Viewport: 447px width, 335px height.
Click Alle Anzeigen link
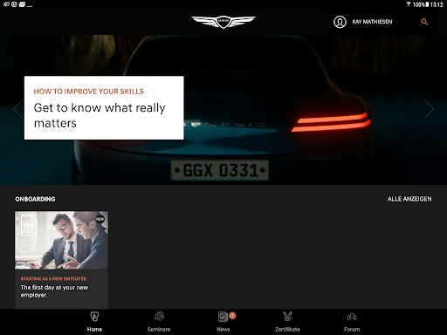point(409,199)
